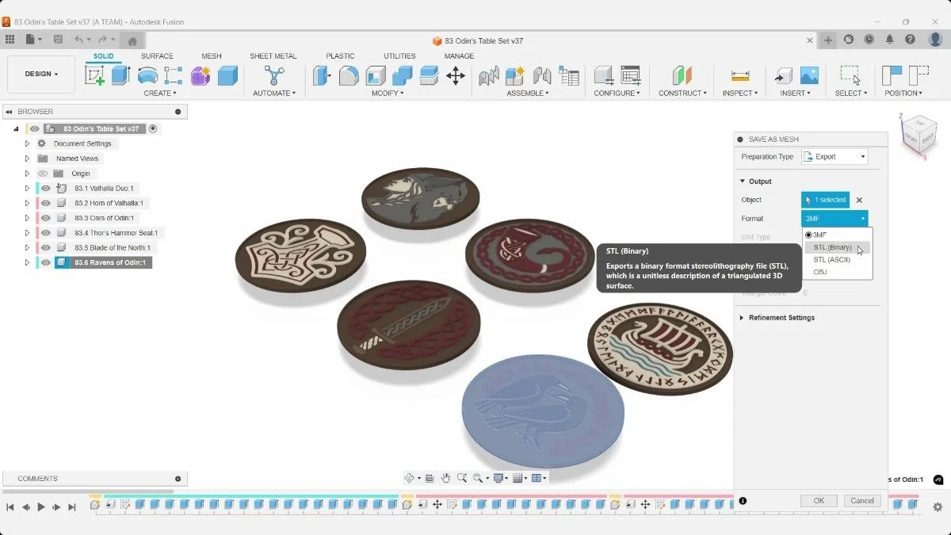
Task: Select the Combine tool
Action: tap(402, 75)
